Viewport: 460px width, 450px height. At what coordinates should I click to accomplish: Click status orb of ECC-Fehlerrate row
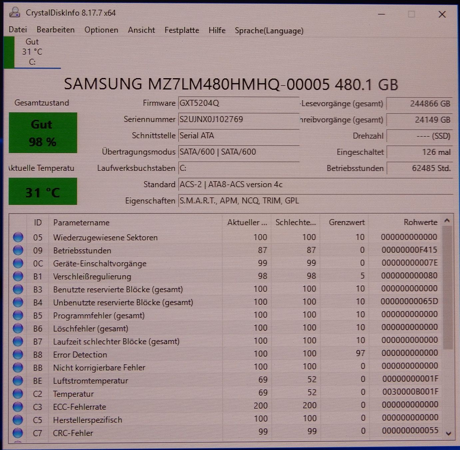coord(18,406)
